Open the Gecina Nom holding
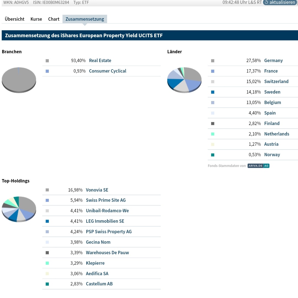 pyautogui.click(x=98, y=242)
